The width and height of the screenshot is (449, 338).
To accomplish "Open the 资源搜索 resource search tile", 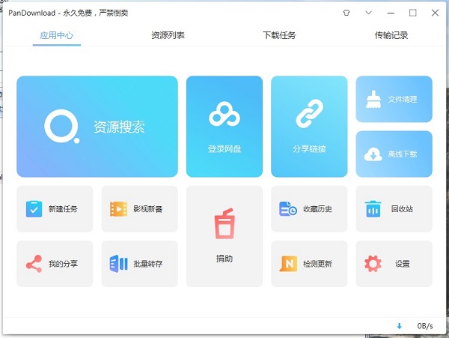I will click(97, 127).
